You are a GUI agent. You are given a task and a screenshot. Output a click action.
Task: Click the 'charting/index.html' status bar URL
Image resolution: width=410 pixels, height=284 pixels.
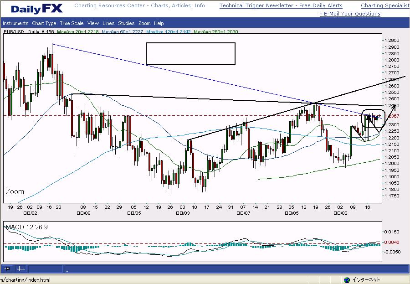pyautogui.click(x=26, y=280)
